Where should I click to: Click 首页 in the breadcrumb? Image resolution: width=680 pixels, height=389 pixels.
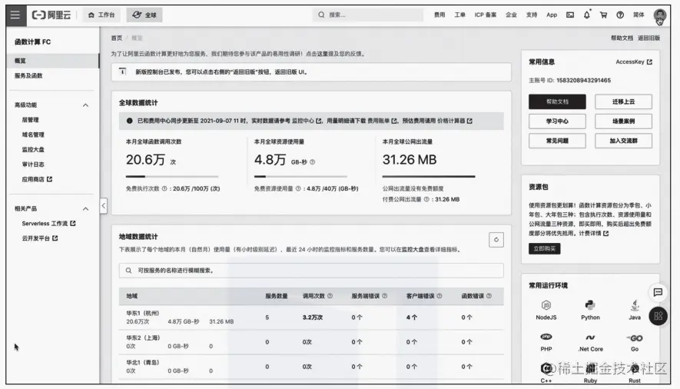tap(117, 38)
